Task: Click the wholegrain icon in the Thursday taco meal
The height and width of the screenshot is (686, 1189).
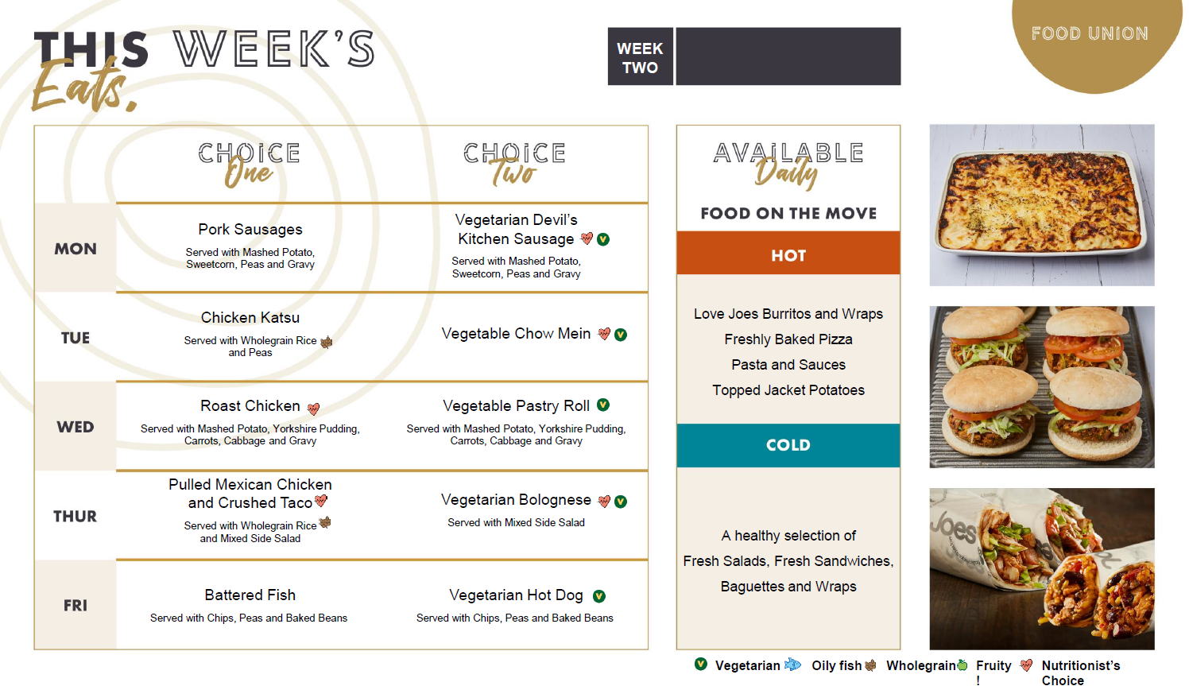Action: [x=324, y=523]
